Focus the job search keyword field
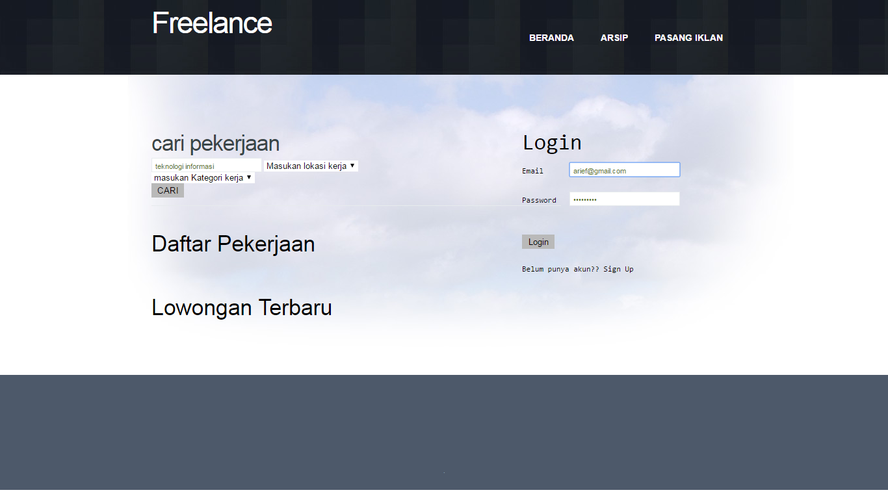This screenshot has height=499, width=888. click(206, 166)
